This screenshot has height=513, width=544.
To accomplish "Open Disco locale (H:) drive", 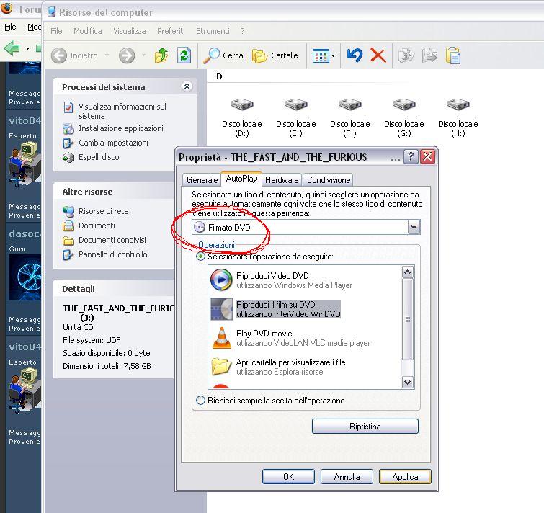I will click(458, 118).
